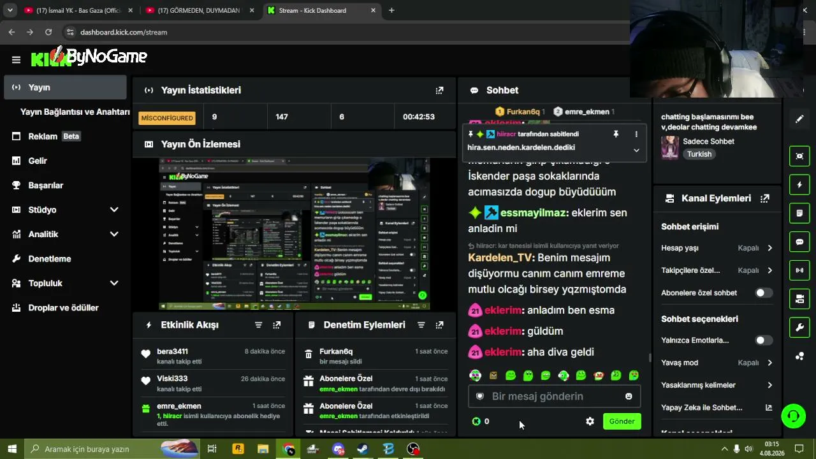The height and width of the screenshot is (459, 816).
Task: Toggle the moderation log sidebar icon
Action: [799, 213]
